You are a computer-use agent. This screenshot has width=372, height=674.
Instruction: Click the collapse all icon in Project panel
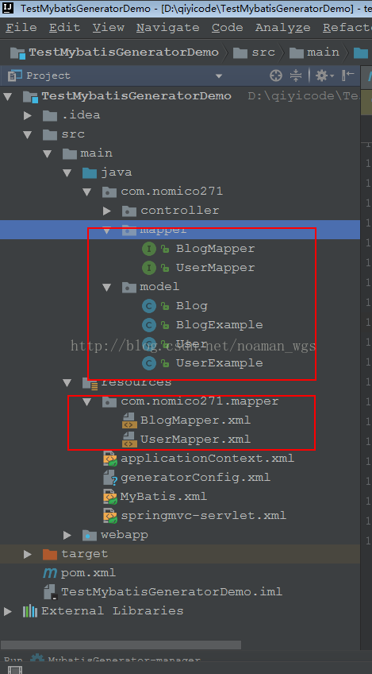[x=296, y=76]
